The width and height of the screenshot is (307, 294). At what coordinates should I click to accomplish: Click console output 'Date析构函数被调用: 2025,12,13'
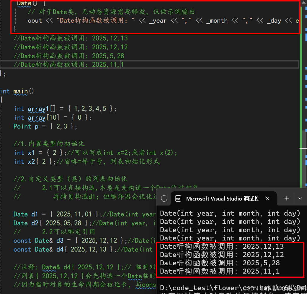click(222, 247)
